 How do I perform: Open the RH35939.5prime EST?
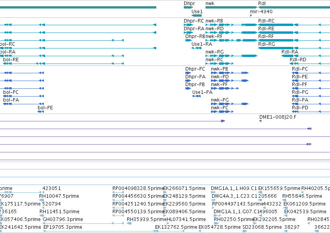click(129, 223)
